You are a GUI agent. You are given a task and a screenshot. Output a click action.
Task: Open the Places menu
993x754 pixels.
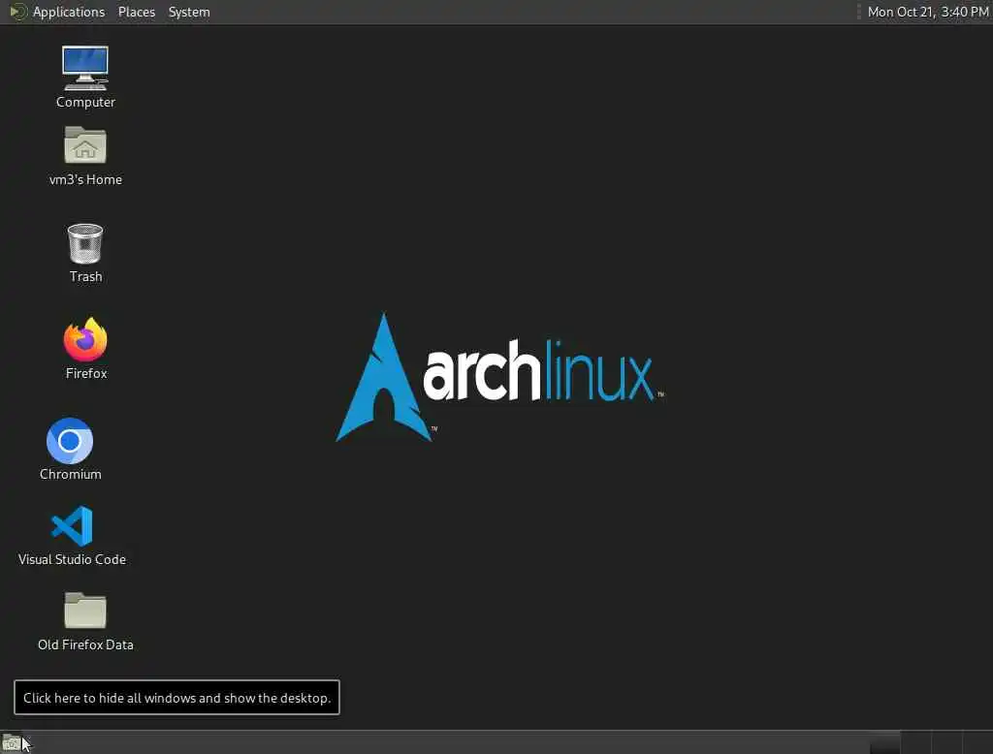tap(136, 12)
